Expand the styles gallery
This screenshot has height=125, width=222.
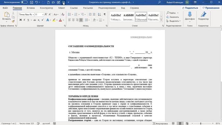point(161,20)
